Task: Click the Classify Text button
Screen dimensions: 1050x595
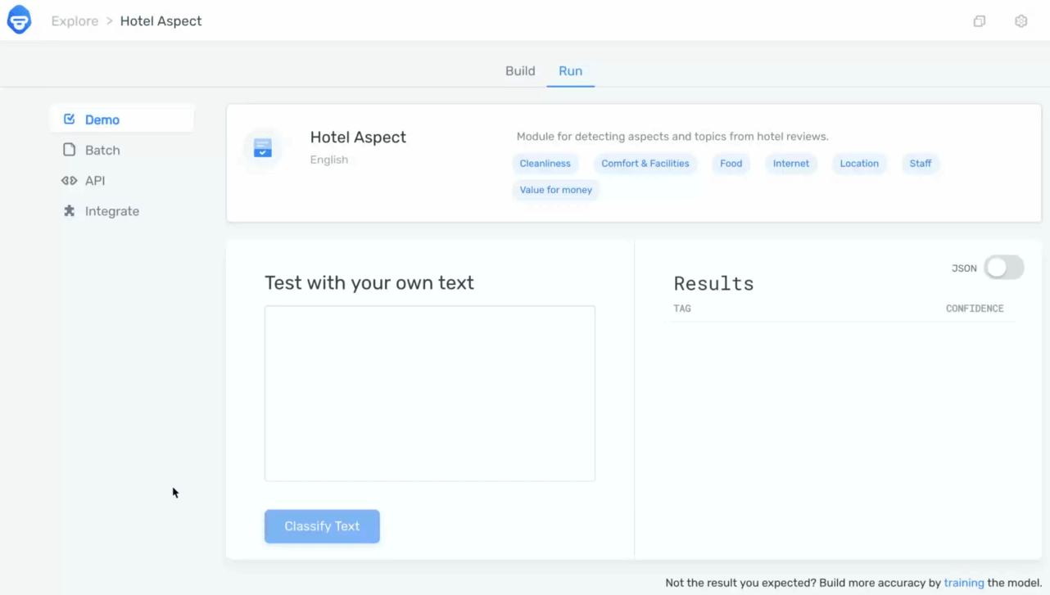Action: 322,526
